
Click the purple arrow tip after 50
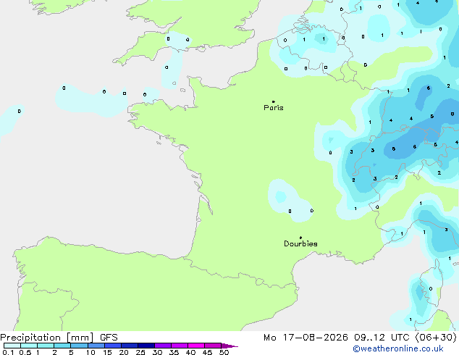pyautogui.click(x=230, y=346)
